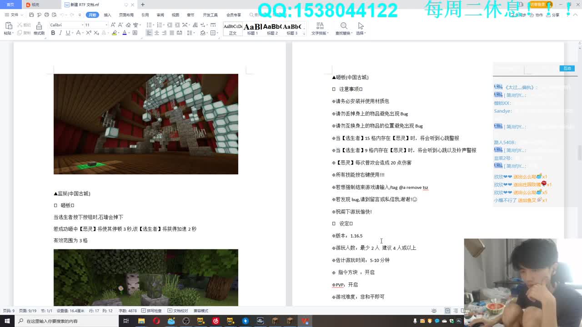Click the red font color button
This screenshot has height=327, width=582.
pyautogui.click(x=125, y=33)
